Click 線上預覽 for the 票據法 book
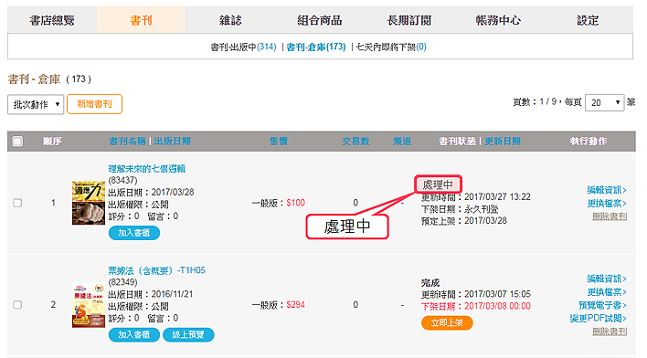 [x=188, y=334]
